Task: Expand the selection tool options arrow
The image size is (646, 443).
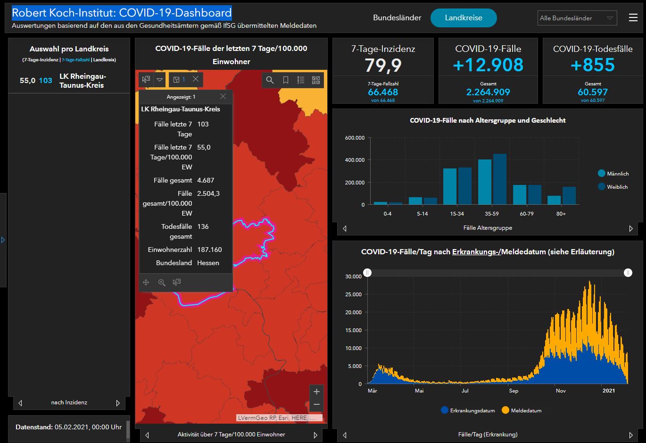Action: coord(160,80)
